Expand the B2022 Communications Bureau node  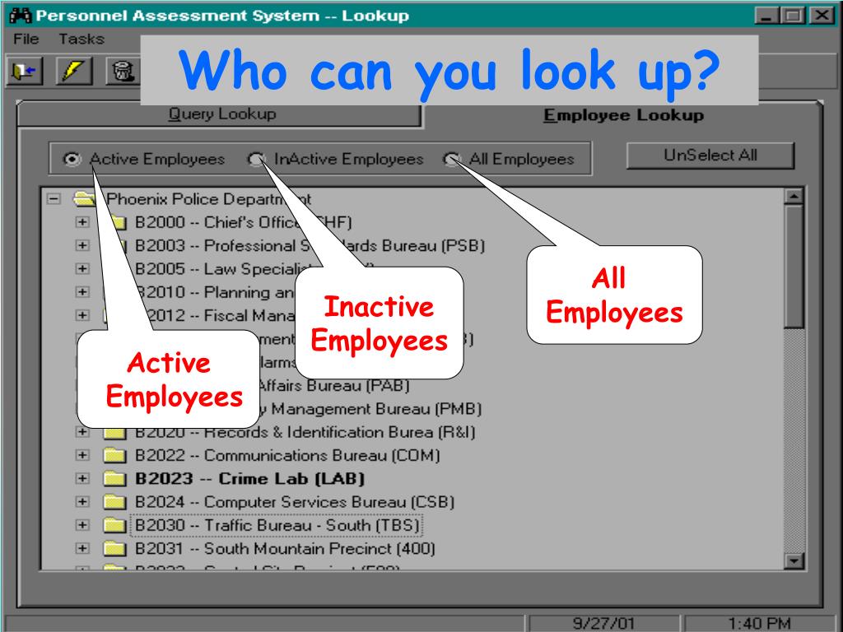(82, 456)
